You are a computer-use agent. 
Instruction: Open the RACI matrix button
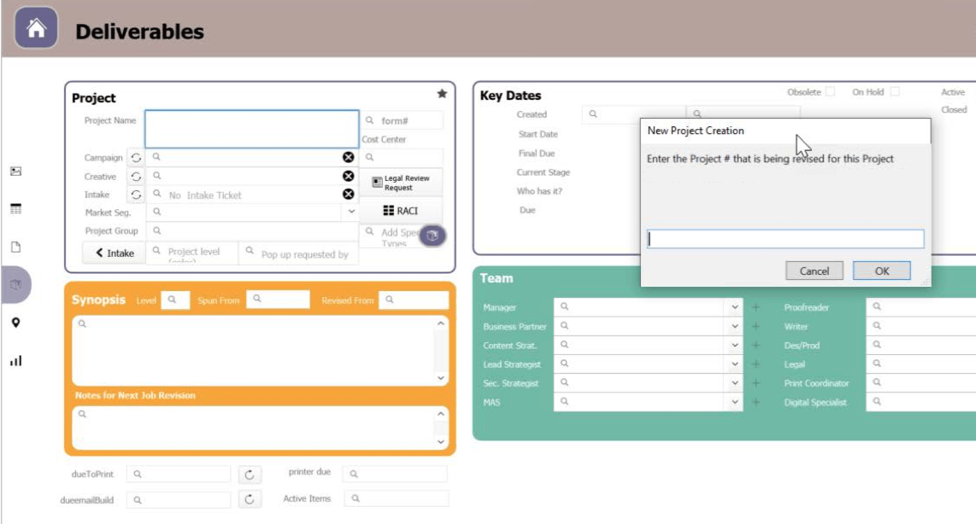point(401,211)
